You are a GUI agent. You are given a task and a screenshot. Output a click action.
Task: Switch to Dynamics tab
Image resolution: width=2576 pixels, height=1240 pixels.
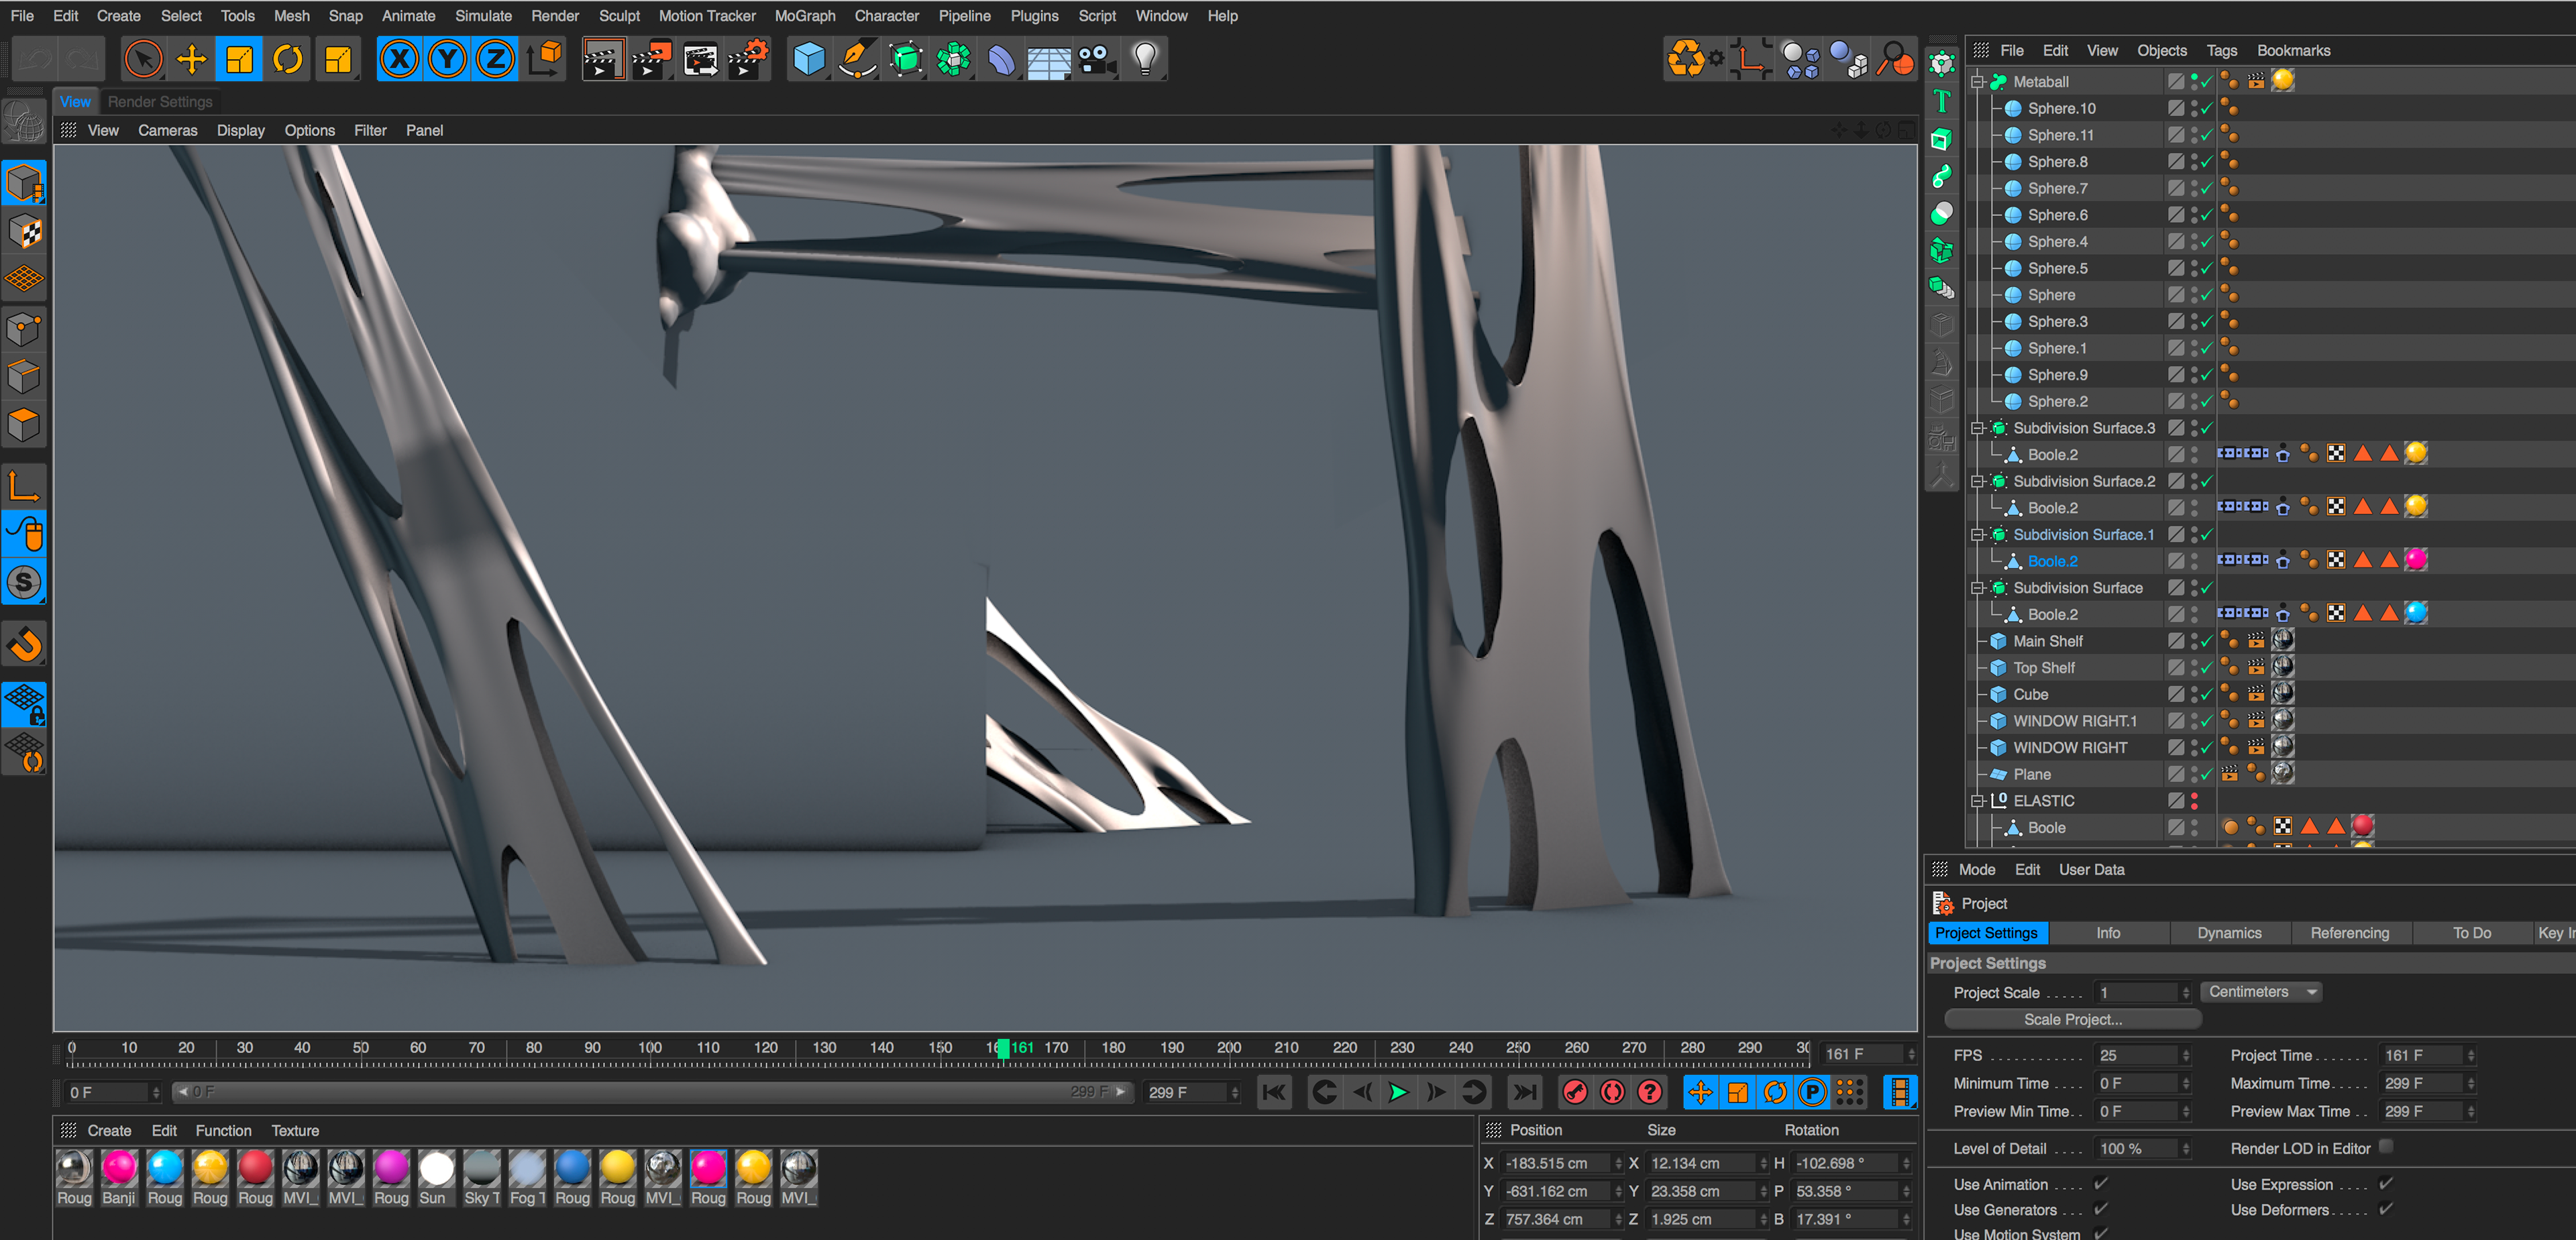click(x=2229, y=933)
